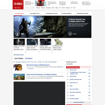Click Read More on The Witness story
Viewport: 105px width, 105px height.
[x=49, y=78]
